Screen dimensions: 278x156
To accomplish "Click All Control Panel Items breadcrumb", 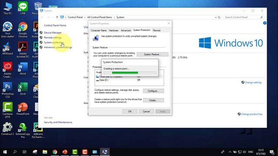I will (99, 17).
